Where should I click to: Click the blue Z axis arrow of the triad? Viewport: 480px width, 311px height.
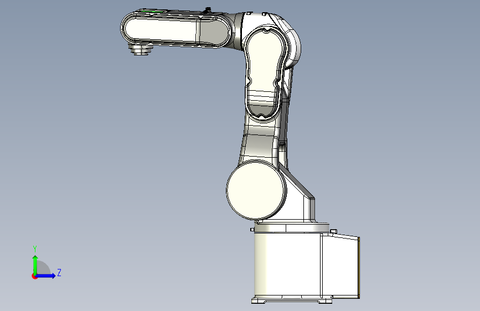(x=45, y=276)
